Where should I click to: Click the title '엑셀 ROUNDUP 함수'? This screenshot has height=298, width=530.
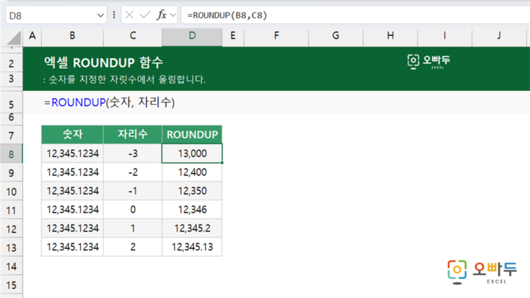[x=104, y=63]
